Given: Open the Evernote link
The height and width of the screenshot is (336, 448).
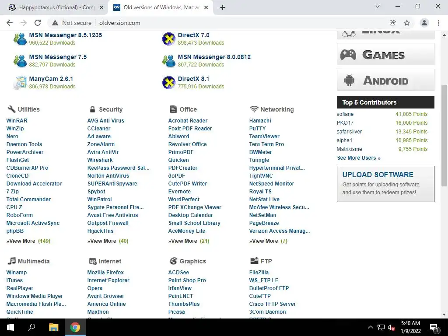Looking at the screenshot, I should [x=179, y=192].
